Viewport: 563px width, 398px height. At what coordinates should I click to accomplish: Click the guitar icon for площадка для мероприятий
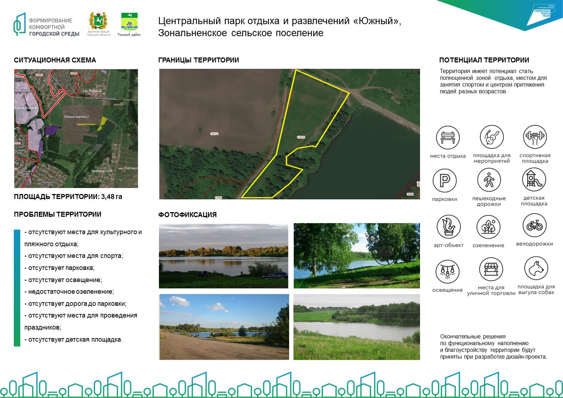pyautogui.click(x=492, y=137)
